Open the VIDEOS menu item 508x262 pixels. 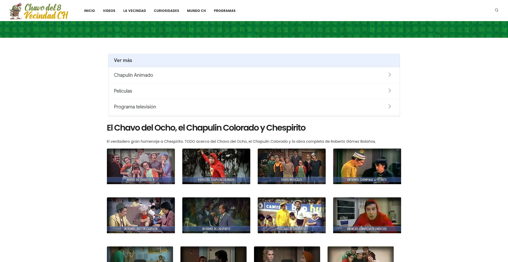click(x=109, y=11)
